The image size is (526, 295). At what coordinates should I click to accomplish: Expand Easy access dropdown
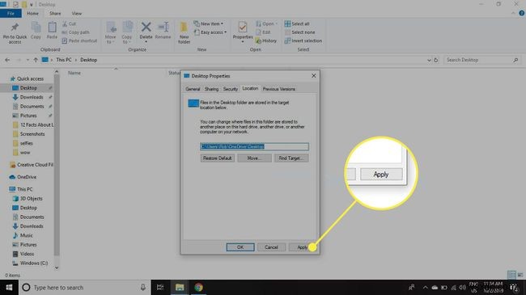click(x=210, y=32)
